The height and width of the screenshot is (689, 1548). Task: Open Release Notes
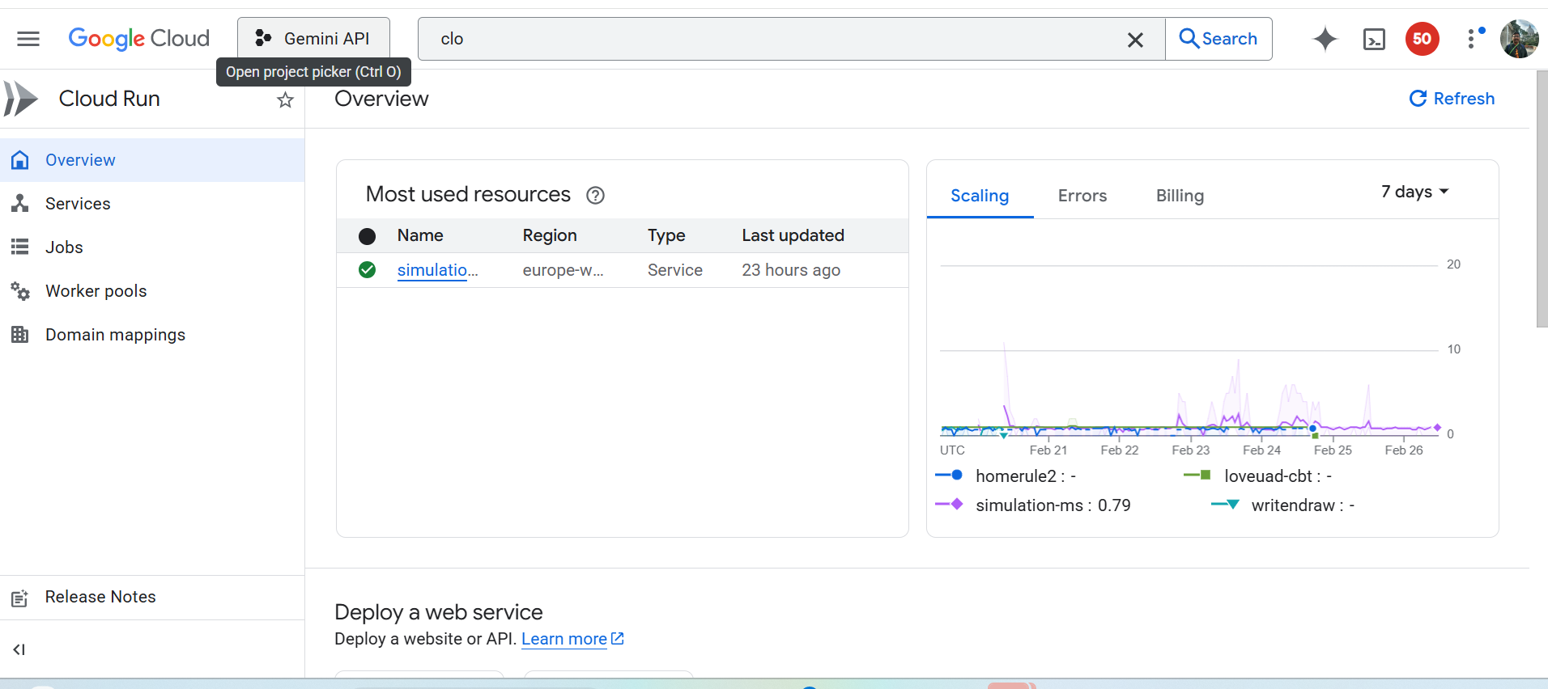point(152,597)
